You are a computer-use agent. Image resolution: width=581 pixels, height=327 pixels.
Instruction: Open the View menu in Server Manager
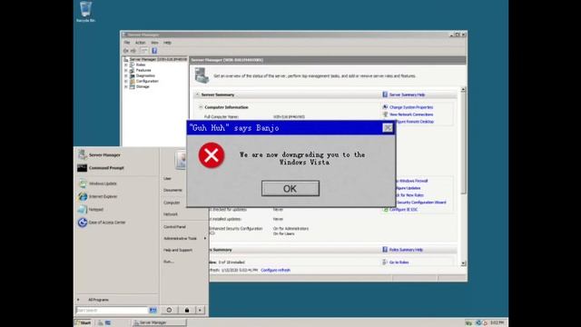154,43
